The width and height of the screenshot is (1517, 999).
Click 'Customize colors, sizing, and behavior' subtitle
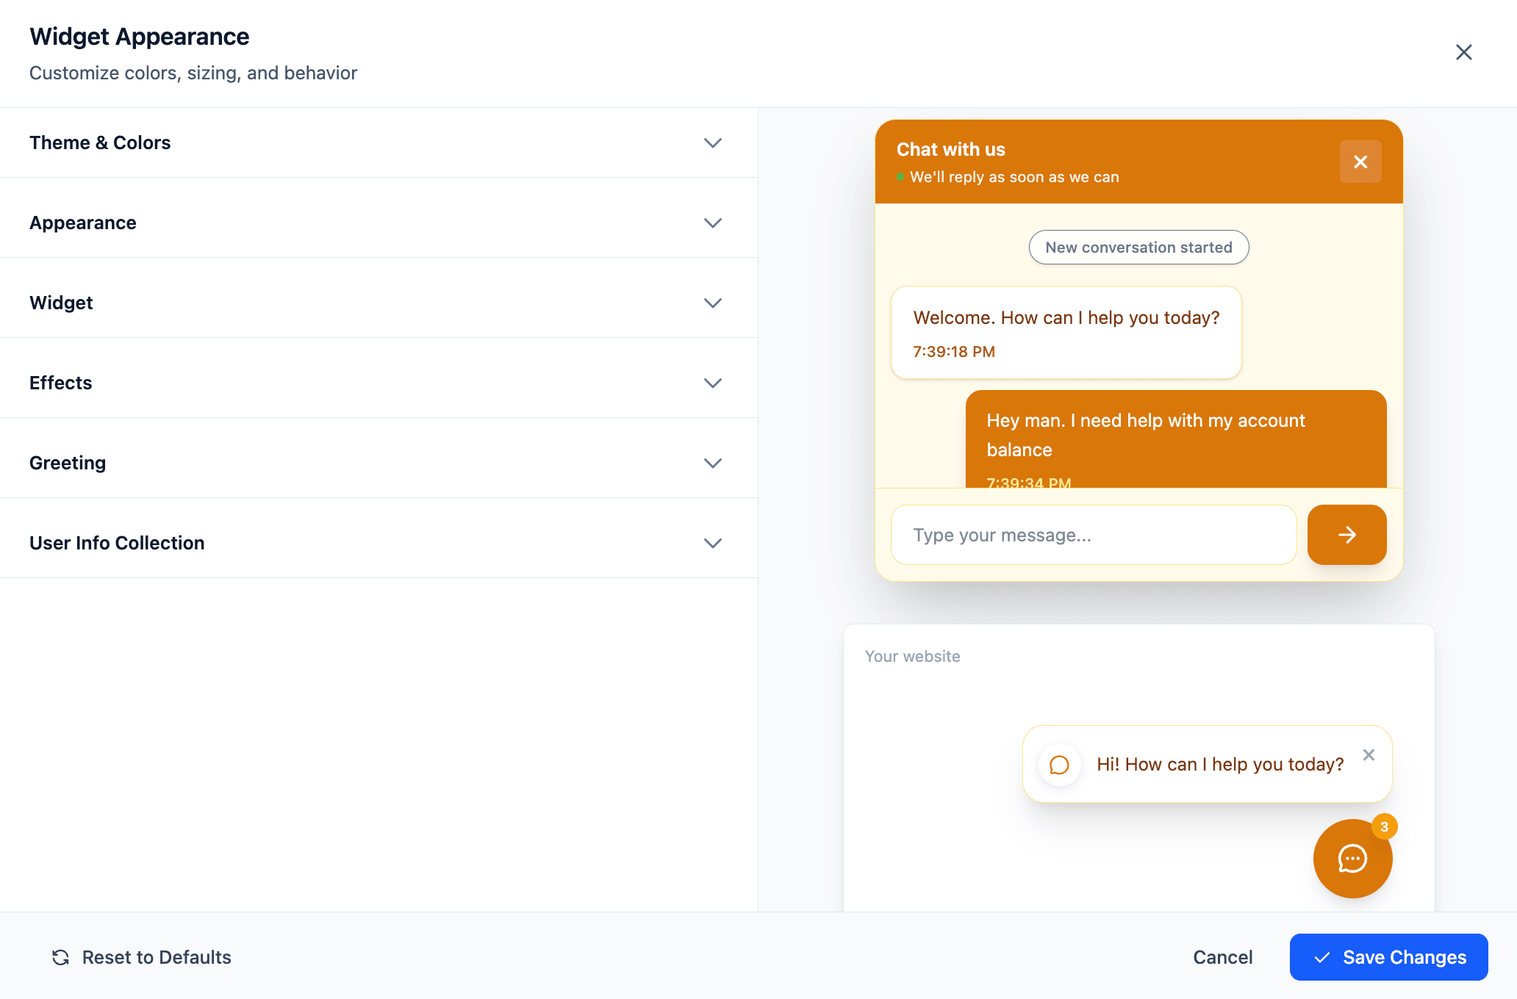point(193,73)
